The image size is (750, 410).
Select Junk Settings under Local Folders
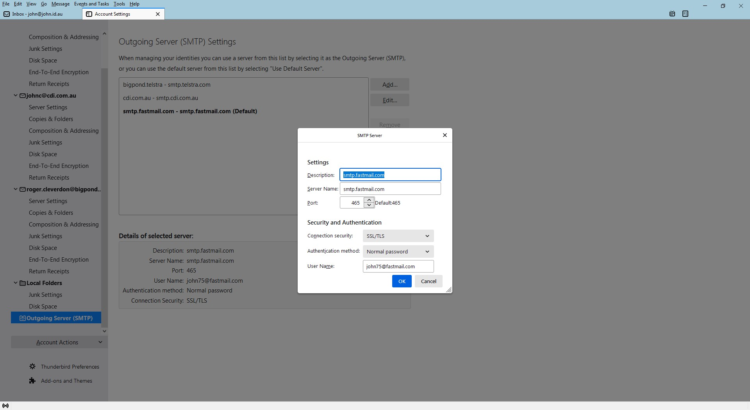pos(45,295)
